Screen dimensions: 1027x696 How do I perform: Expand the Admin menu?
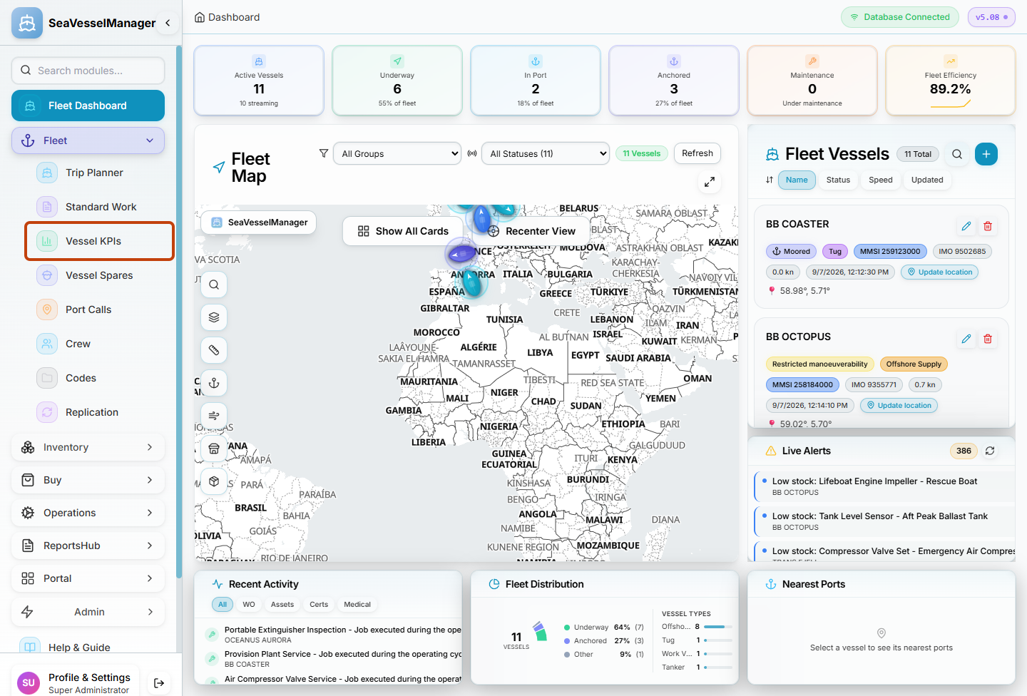[88, 612]
